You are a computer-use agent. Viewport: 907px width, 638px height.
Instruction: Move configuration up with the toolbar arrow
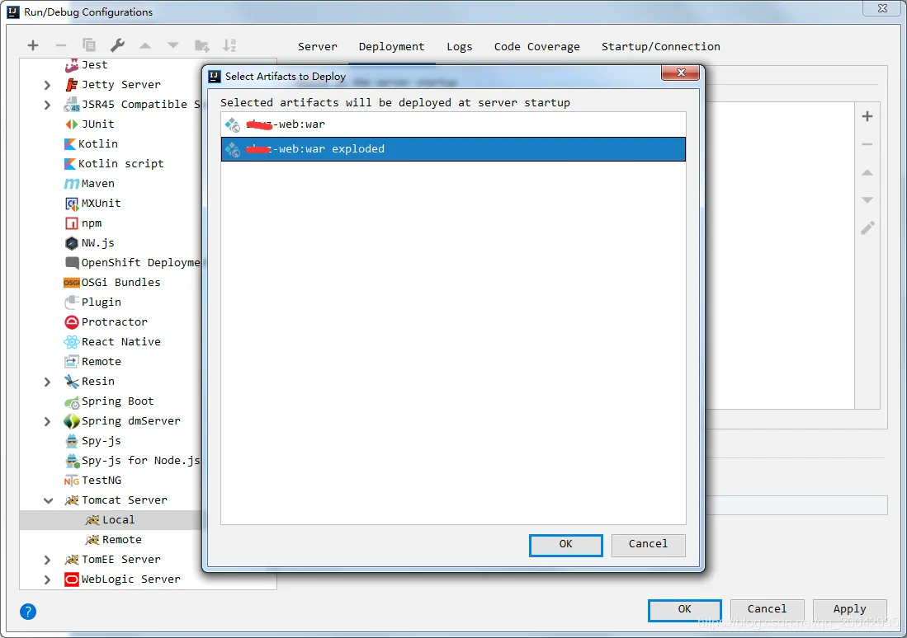click(x=145, y=45)
